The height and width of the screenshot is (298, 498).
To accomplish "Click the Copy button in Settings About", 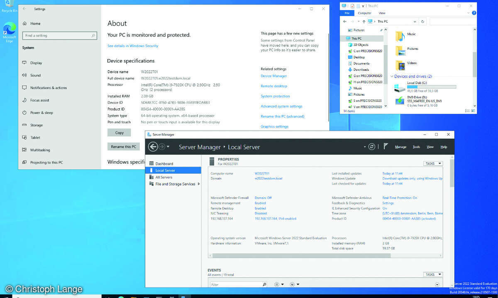I will (x=119, y=133).
